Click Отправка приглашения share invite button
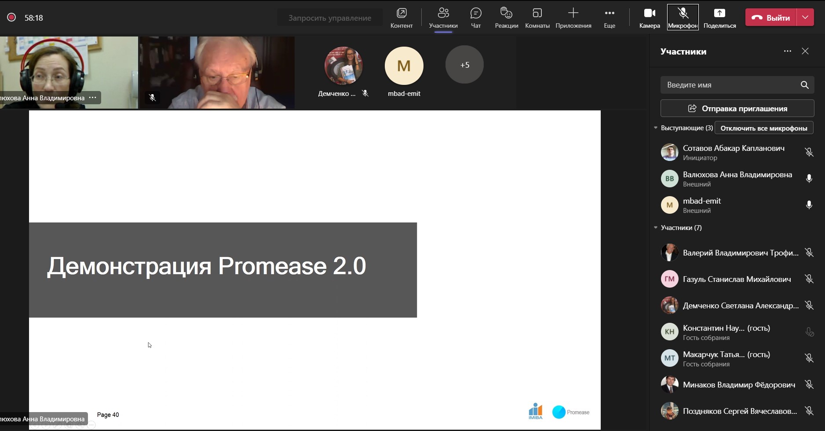 [x=737, y=108]
